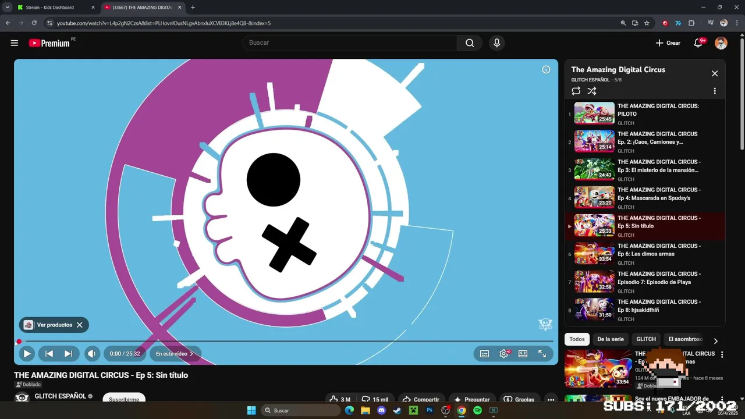Dismiss the 'Ver productos' chip

click(x=80, y=325)
